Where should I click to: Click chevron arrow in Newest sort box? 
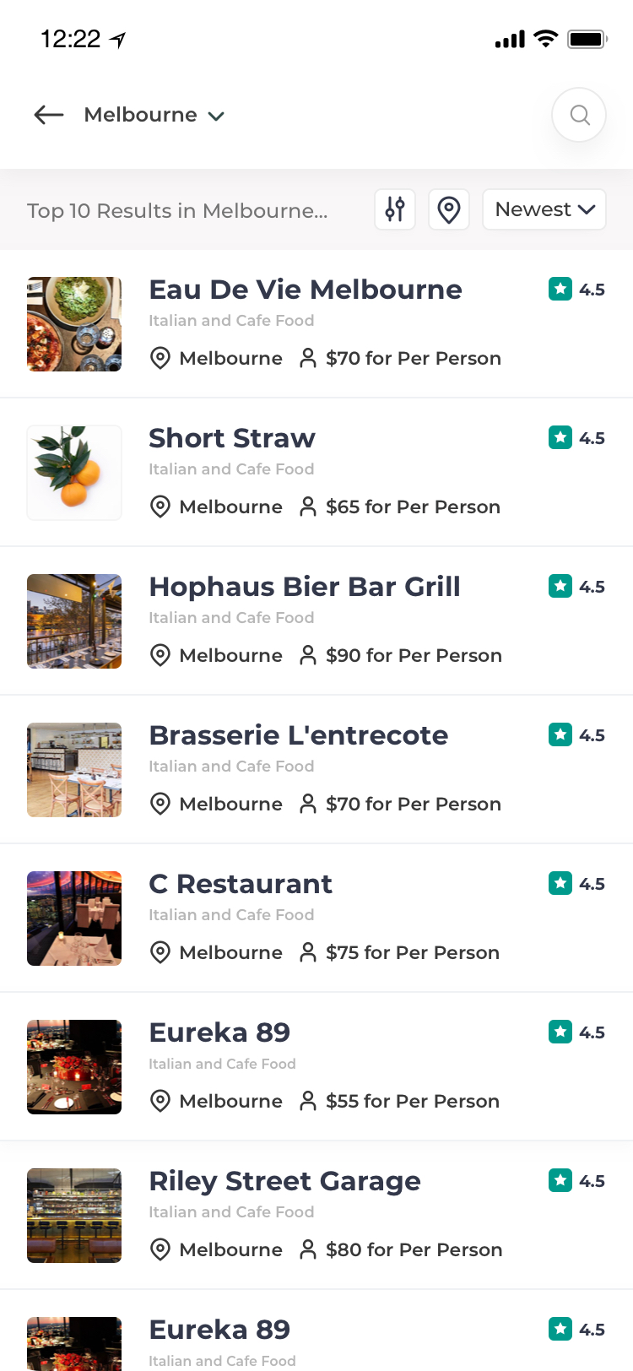(x=587, y=209)
